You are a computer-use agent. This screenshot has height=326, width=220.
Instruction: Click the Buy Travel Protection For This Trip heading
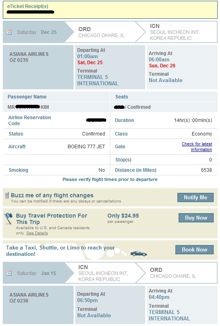click(x=51, y=219)
